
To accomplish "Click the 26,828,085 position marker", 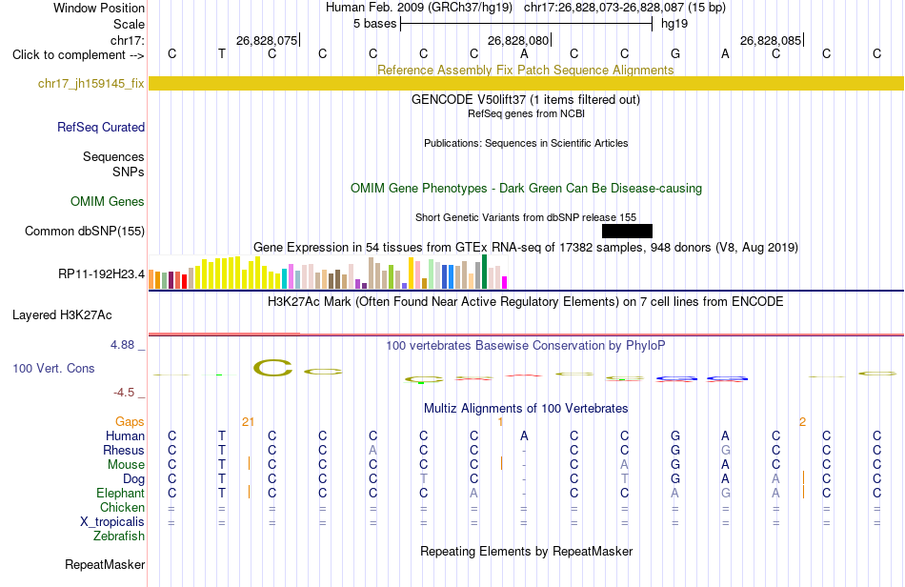I will (x=771, y=40).
